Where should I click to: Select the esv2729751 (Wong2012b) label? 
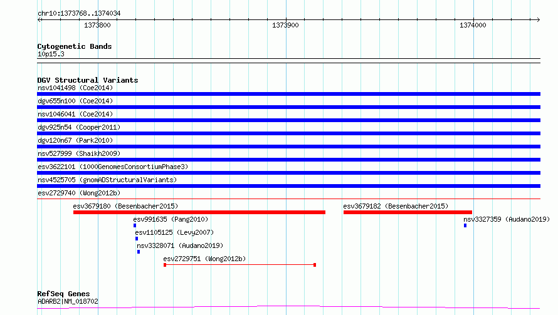204,259
